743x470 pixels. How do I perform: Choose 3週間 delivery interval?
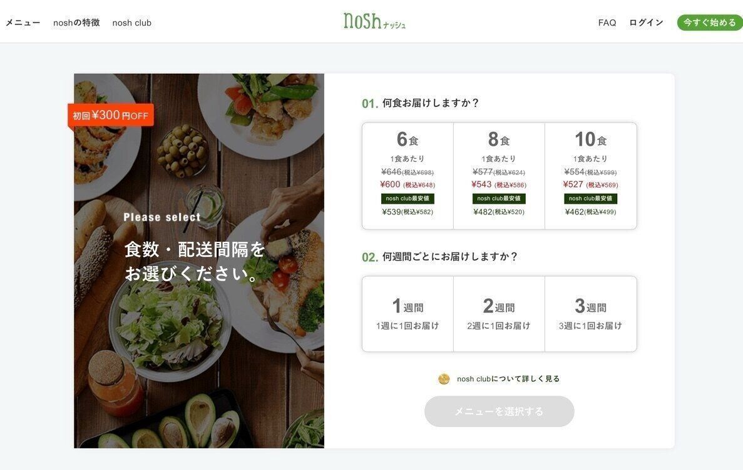[x=591, y=314]
